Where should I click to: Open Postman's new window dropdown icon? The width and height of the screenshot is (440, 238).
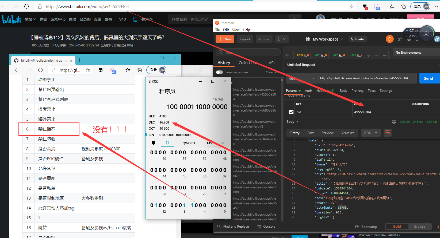click(x=282, y=39)
